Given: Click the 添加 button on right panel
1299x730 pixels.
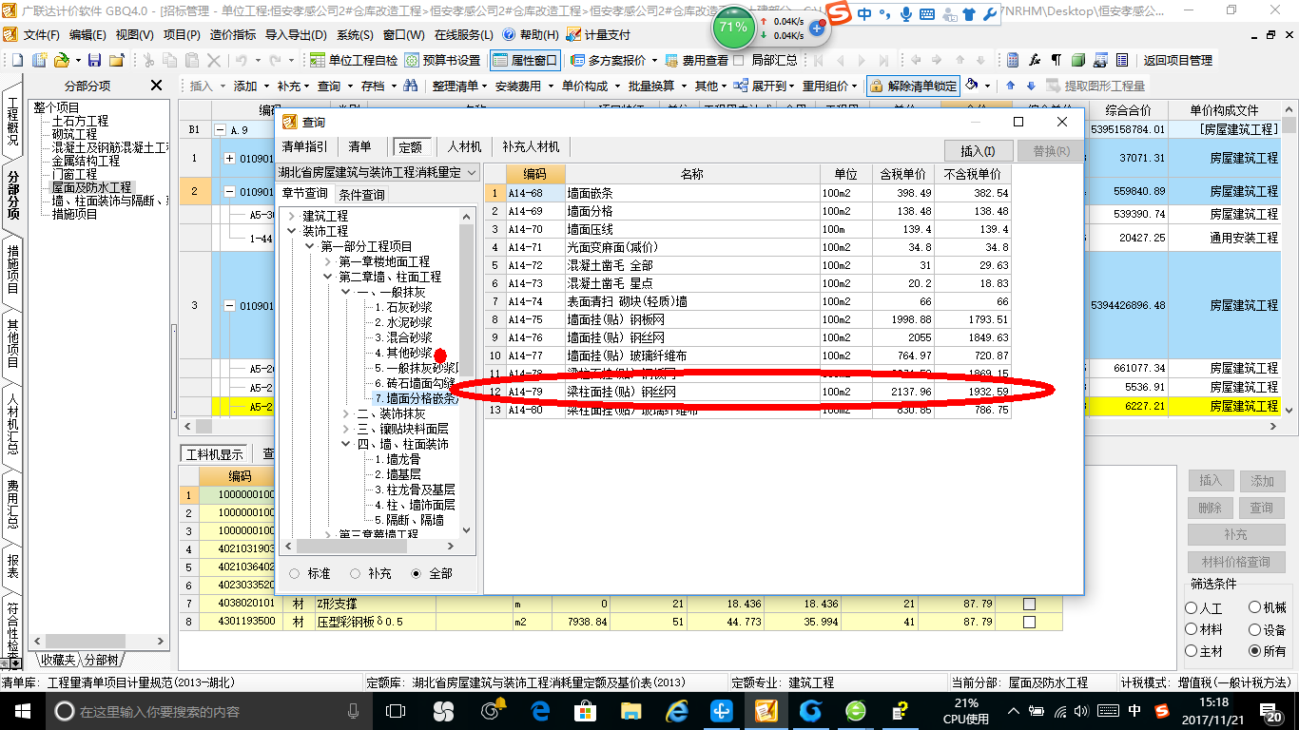Looking at the screenshot, I should point(1261,481).
